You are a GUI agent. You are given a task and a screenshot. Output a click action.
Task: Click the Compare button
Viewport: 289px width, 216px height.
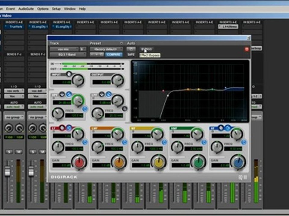[x=114, y=55]
